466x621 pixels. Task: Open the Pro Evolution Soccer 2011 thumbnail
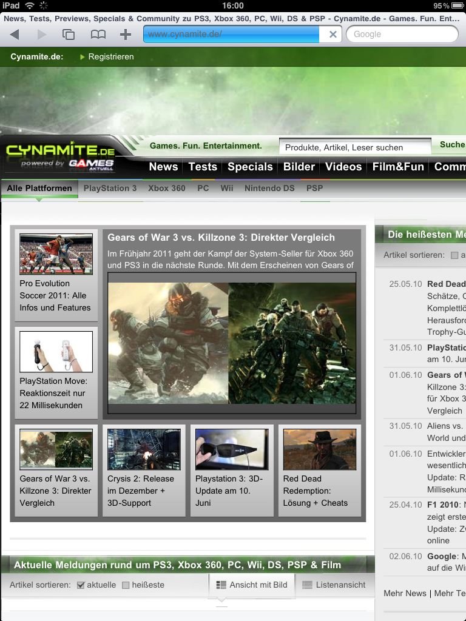pos(56,254)
